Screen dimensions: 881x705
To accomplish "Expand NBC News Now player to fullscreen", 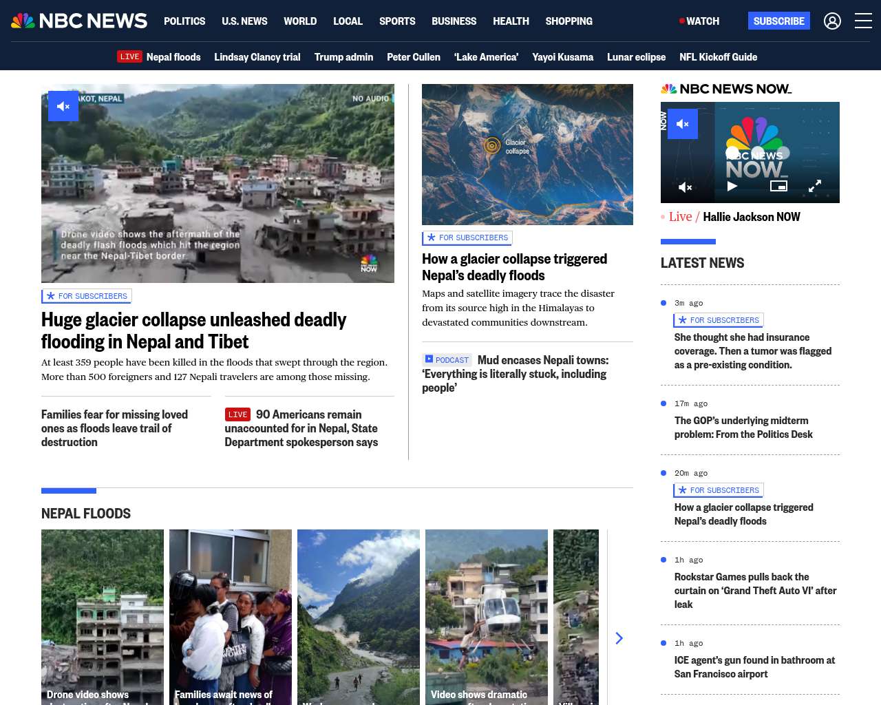I will tap(815, 186).
